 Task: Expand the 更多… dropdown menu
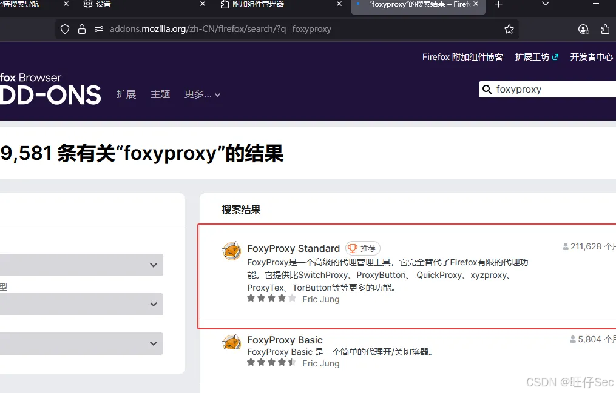point(202,94)
